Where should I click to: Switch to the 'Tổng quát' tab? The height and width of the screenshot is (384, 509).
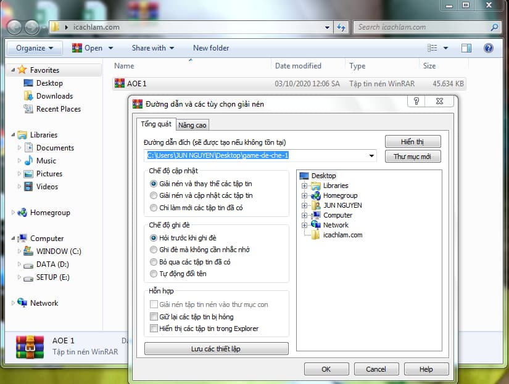point(156,124)
